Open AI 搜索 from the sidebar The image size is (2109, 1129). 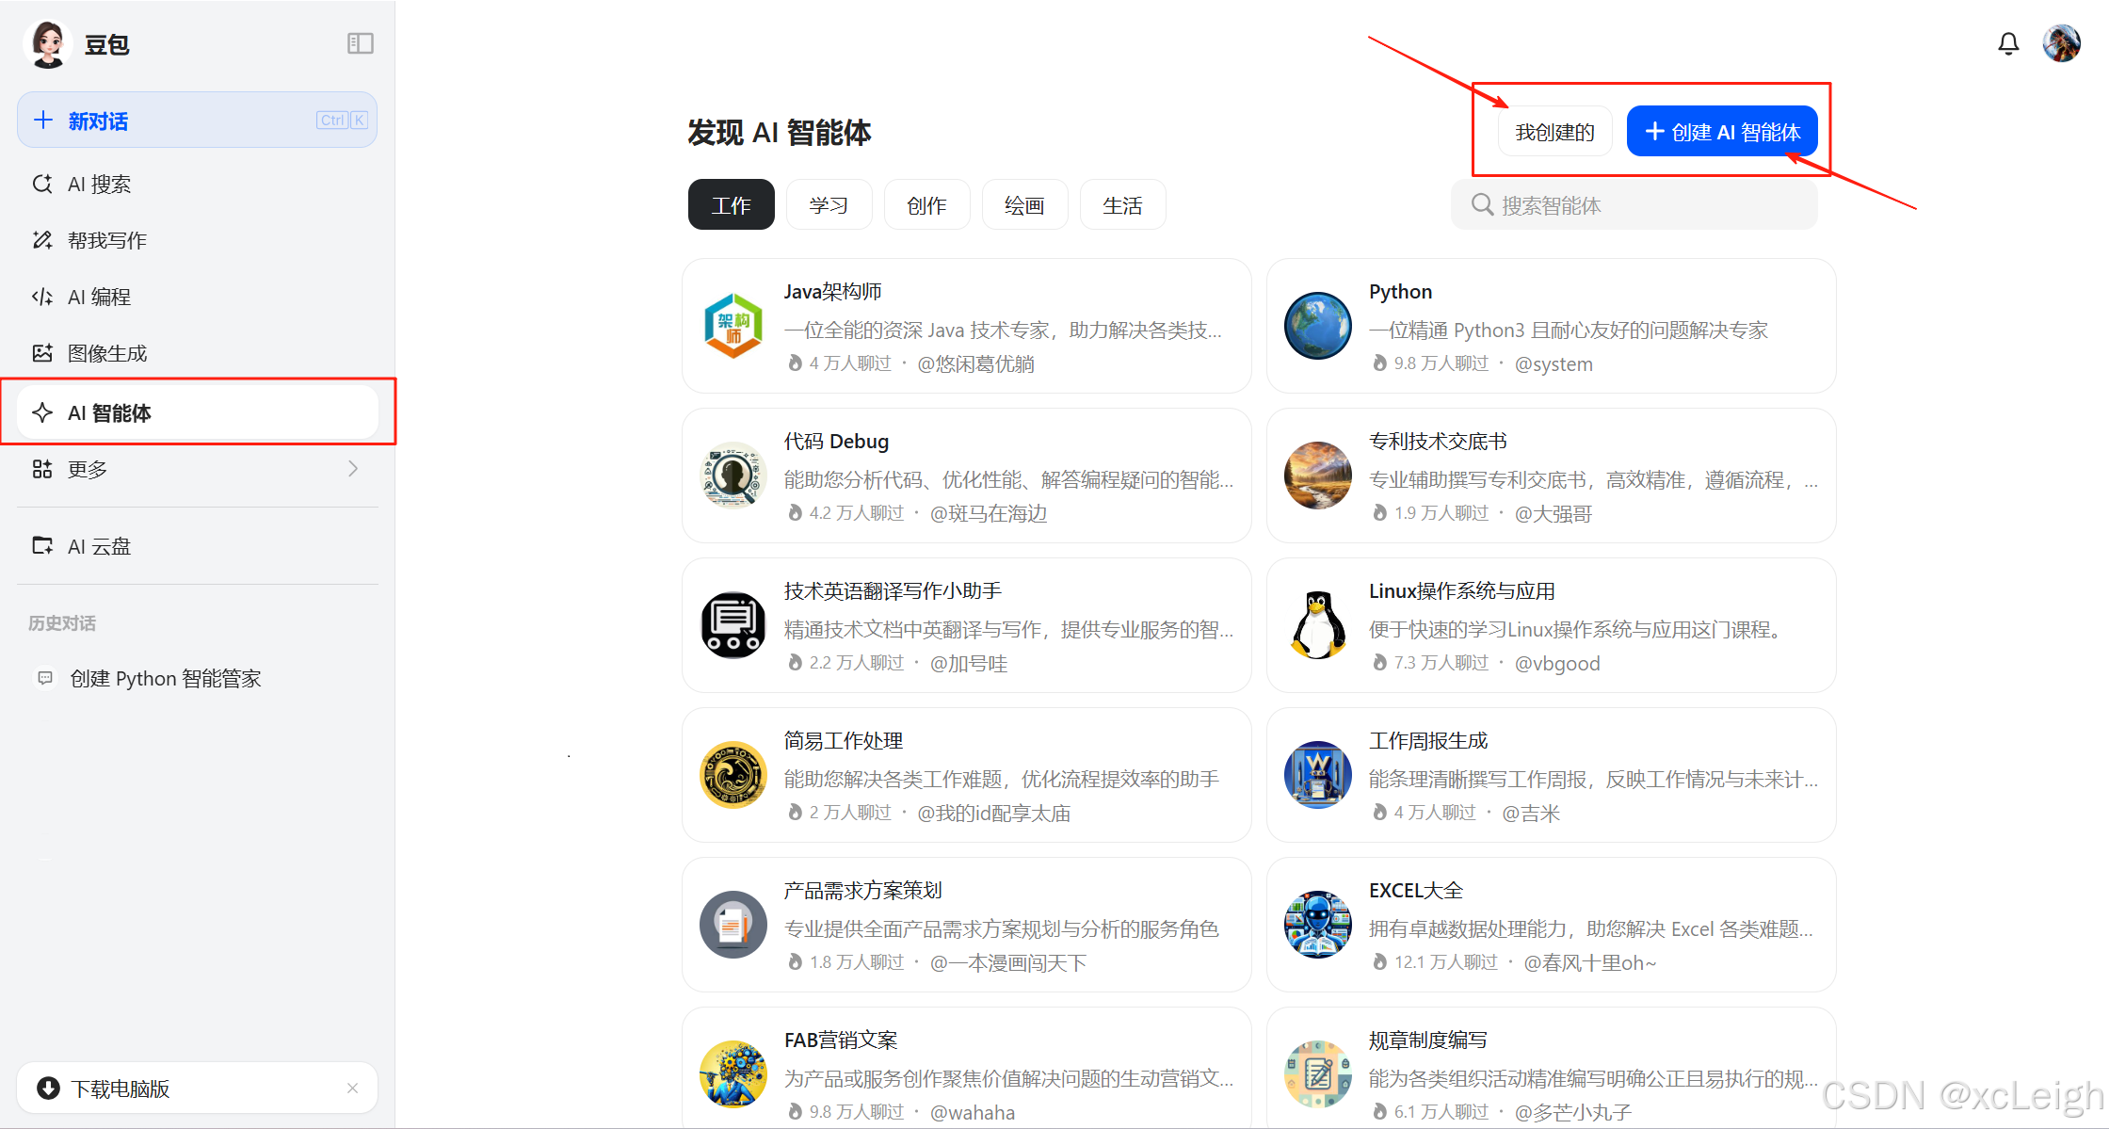pyautogui.click(x=100, y=184)
